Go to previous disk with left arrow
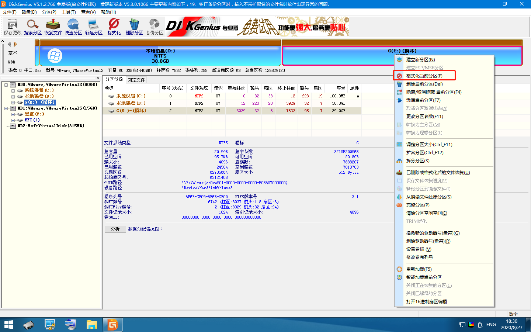The height and width of the screenshot is (332, 531). 10,44
